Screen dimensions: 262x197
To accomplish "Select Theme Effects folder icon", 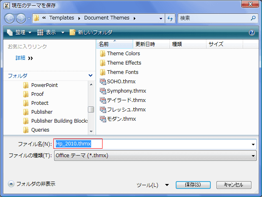I will (103, 63).
